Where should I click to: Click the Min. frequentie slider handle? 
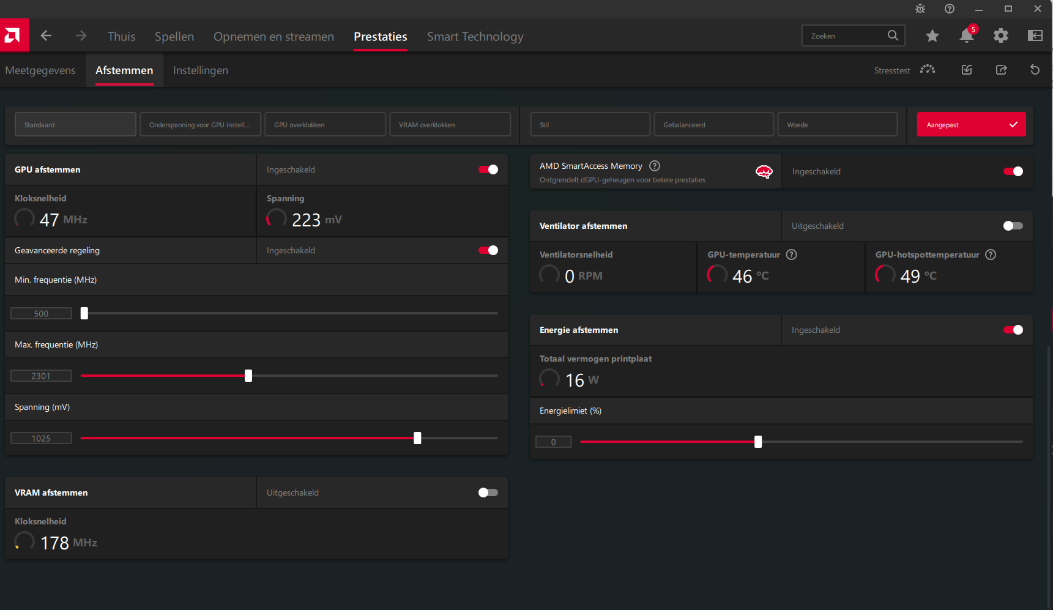coord(84,313)
